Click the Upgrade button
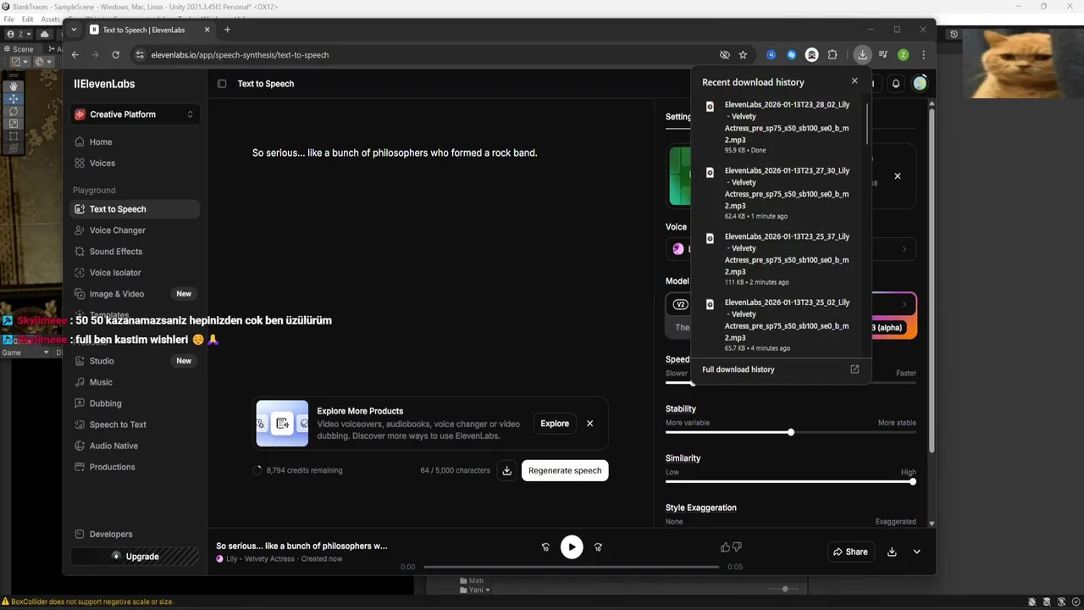 (x=135, y=557)
